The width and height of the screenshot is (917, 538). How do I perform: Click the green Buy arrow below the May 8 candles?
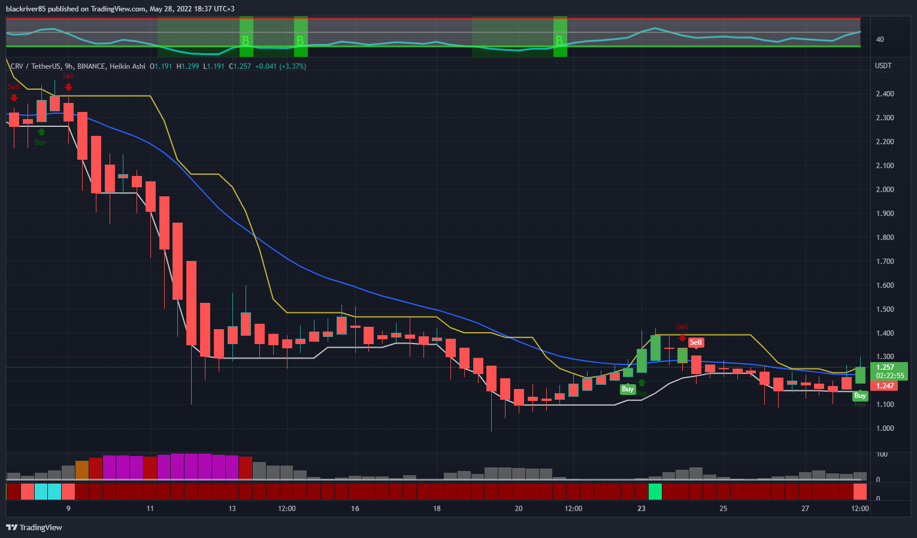pyautogui.click(x=41, y=132)
